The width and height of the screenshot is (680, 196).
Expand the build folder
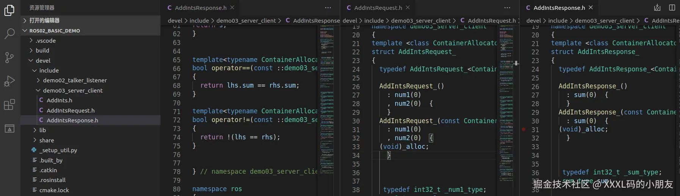(91, 50)
